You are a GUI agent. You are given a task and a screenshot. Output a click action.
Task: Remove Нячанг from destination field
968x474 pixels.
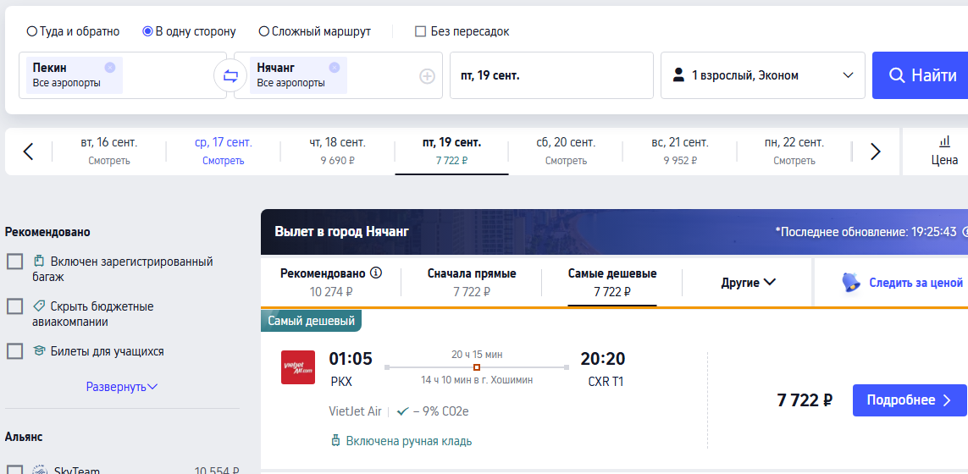(x=334, y=67)
